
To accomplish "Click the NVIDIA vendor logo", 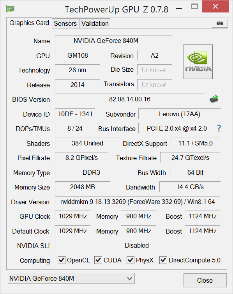I will [x=198, y=62].
